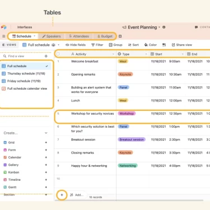Open the Color button

[151, 45]
